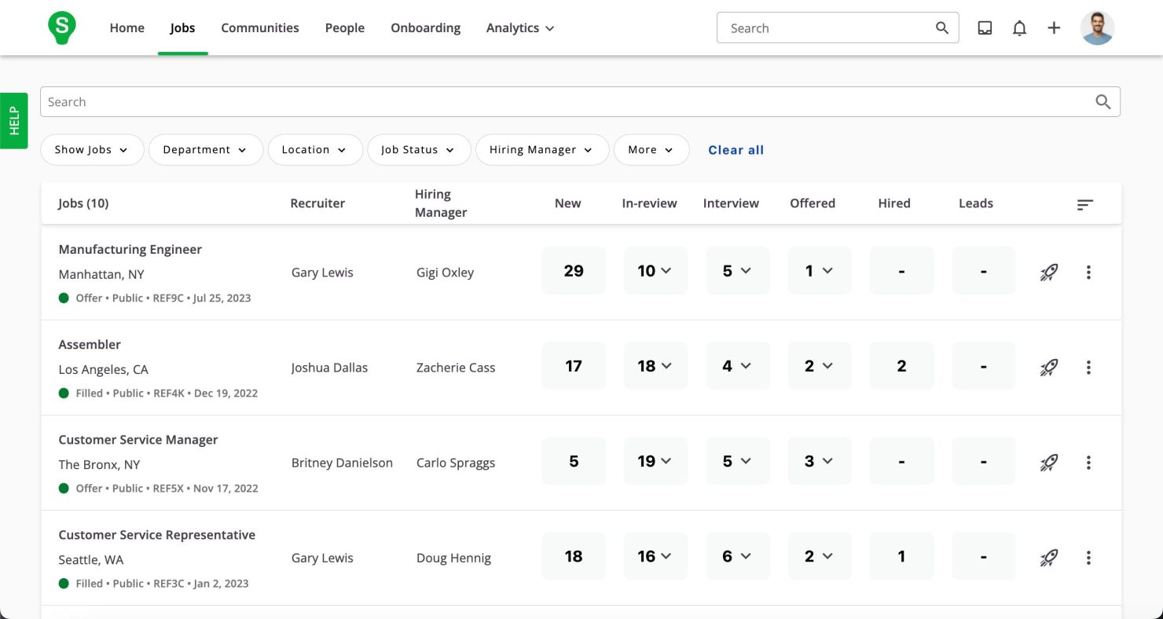Click the rocket icon for Customer Service Manager
The image size is (1163, 619).
[1048, 463]
